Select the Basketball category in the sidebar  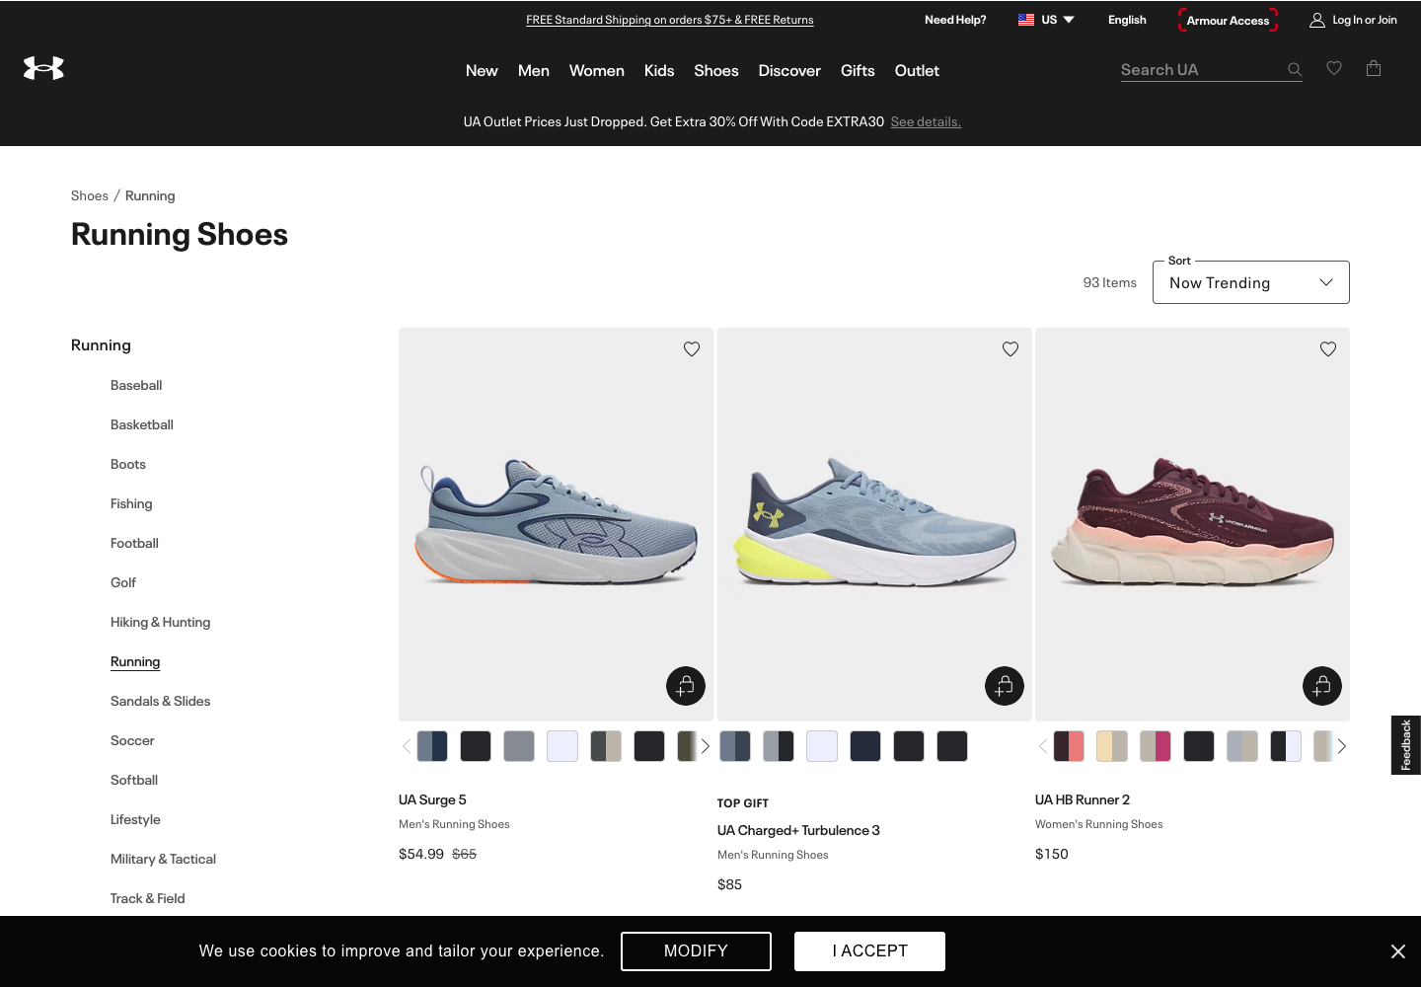coord(142,424)
